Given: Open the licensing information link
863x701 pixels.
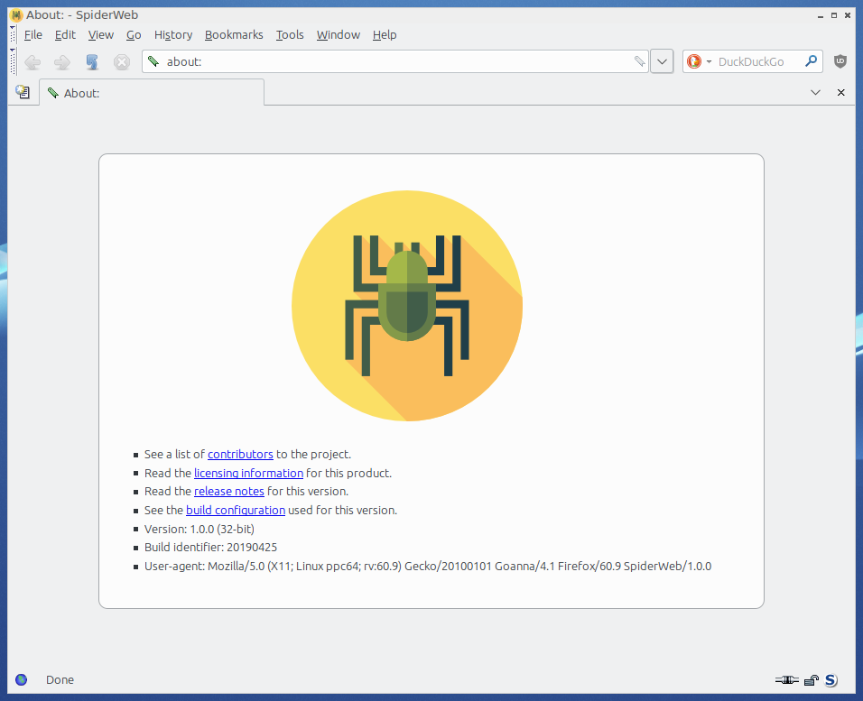Looking at the screenshot, I should point(249,474).
